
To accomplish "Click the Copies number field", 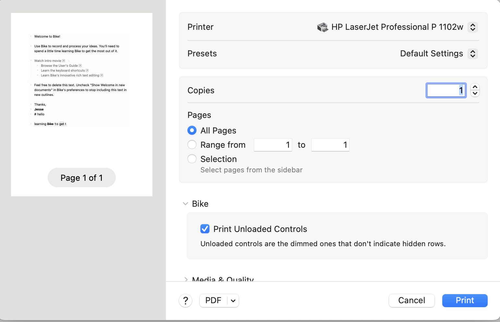I will (446, 90).
